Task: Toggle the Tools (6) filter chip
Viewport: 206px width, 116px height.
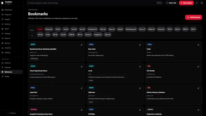Action: click(74, 29)
